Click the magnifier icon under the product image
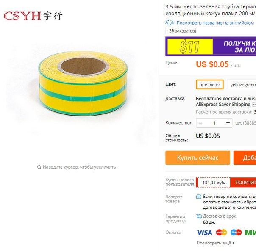This screenshot has width=256, height=252. (39, 167)
